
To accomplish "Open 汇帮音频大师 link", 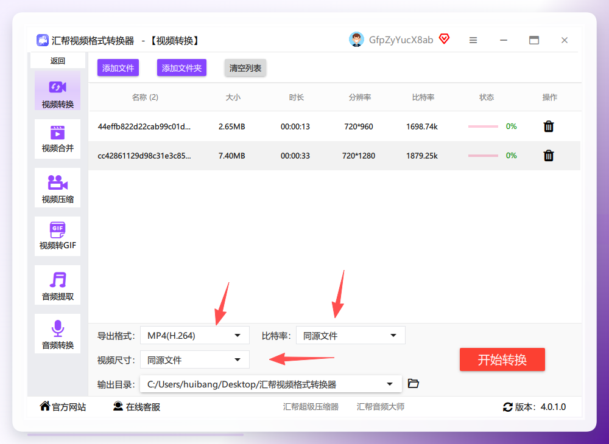I will tap(381, 407).
